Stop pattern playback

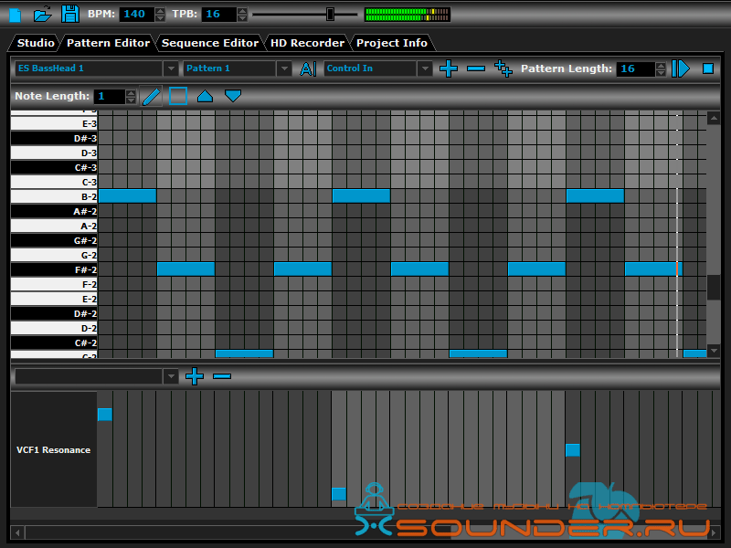click(x=707, y=68)
